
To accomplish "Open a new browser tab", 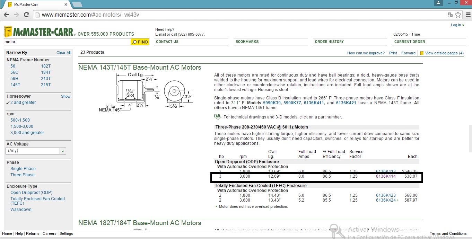I will tap(77, 5).
